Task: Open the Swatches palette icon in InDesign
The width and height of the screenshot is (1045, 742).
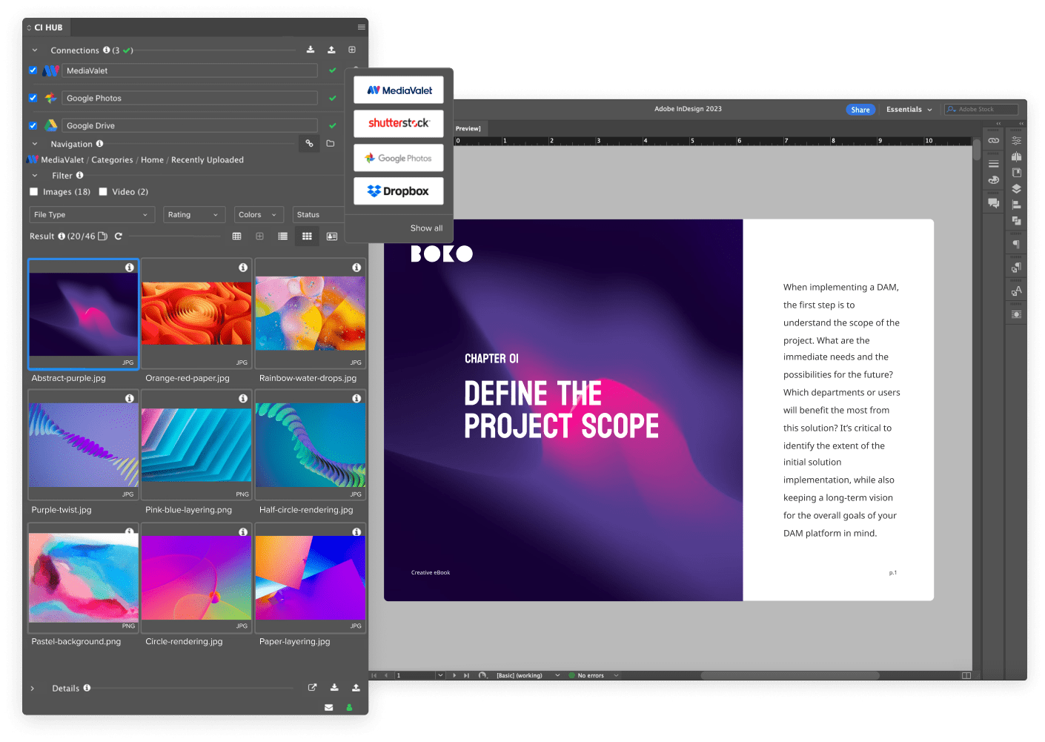Action: (x=993, y=180)
